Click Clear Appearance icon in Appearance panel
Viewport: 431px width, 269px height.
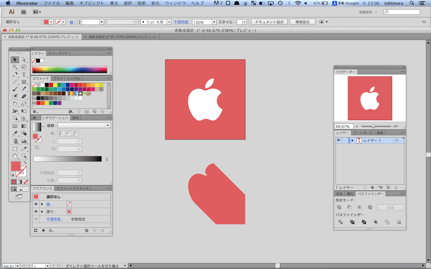[87, 230]
